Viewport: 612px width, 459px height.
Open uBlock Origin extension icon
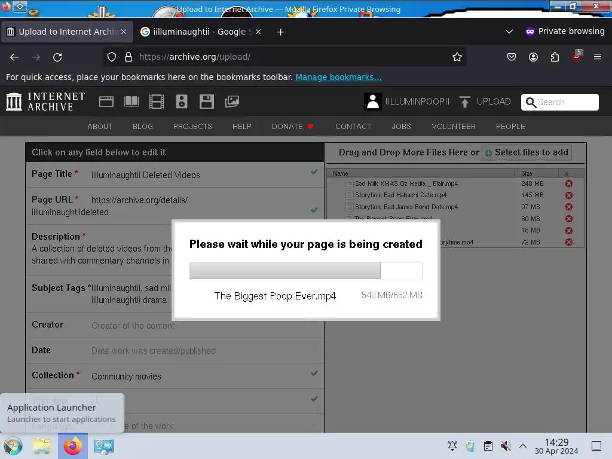577,56
